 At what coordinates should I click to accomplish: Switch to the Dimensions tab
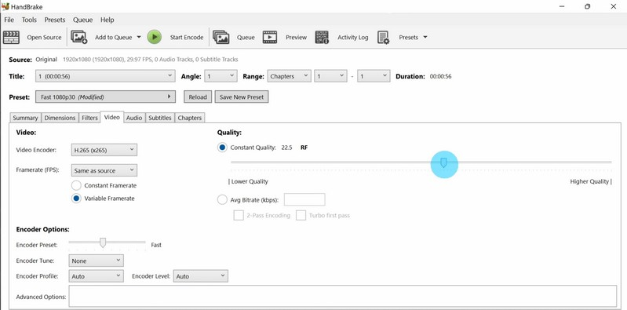[60, 118]
